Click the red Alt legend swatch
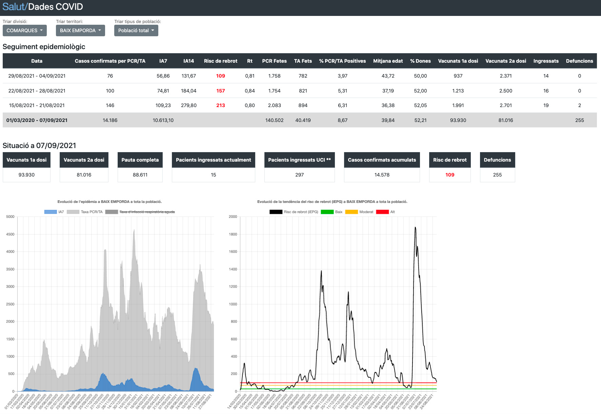The image size is (601, 414). (382, 212)
